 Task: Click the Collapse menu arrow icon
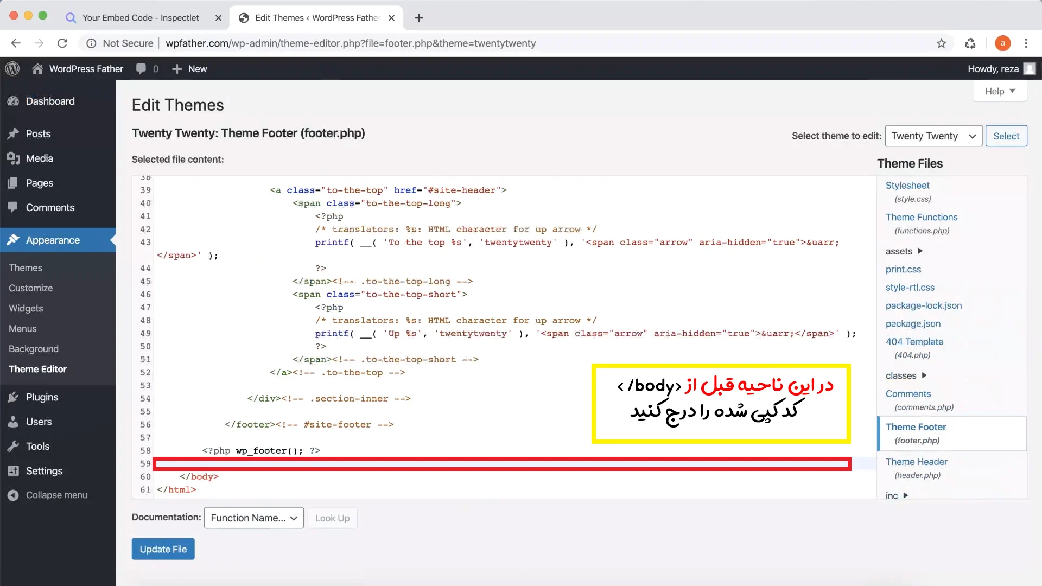pyautogui.click(x=13, y=495)
